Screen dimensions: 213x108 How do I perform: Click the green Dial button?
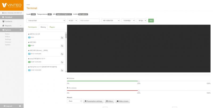click(x=151, y=20)
